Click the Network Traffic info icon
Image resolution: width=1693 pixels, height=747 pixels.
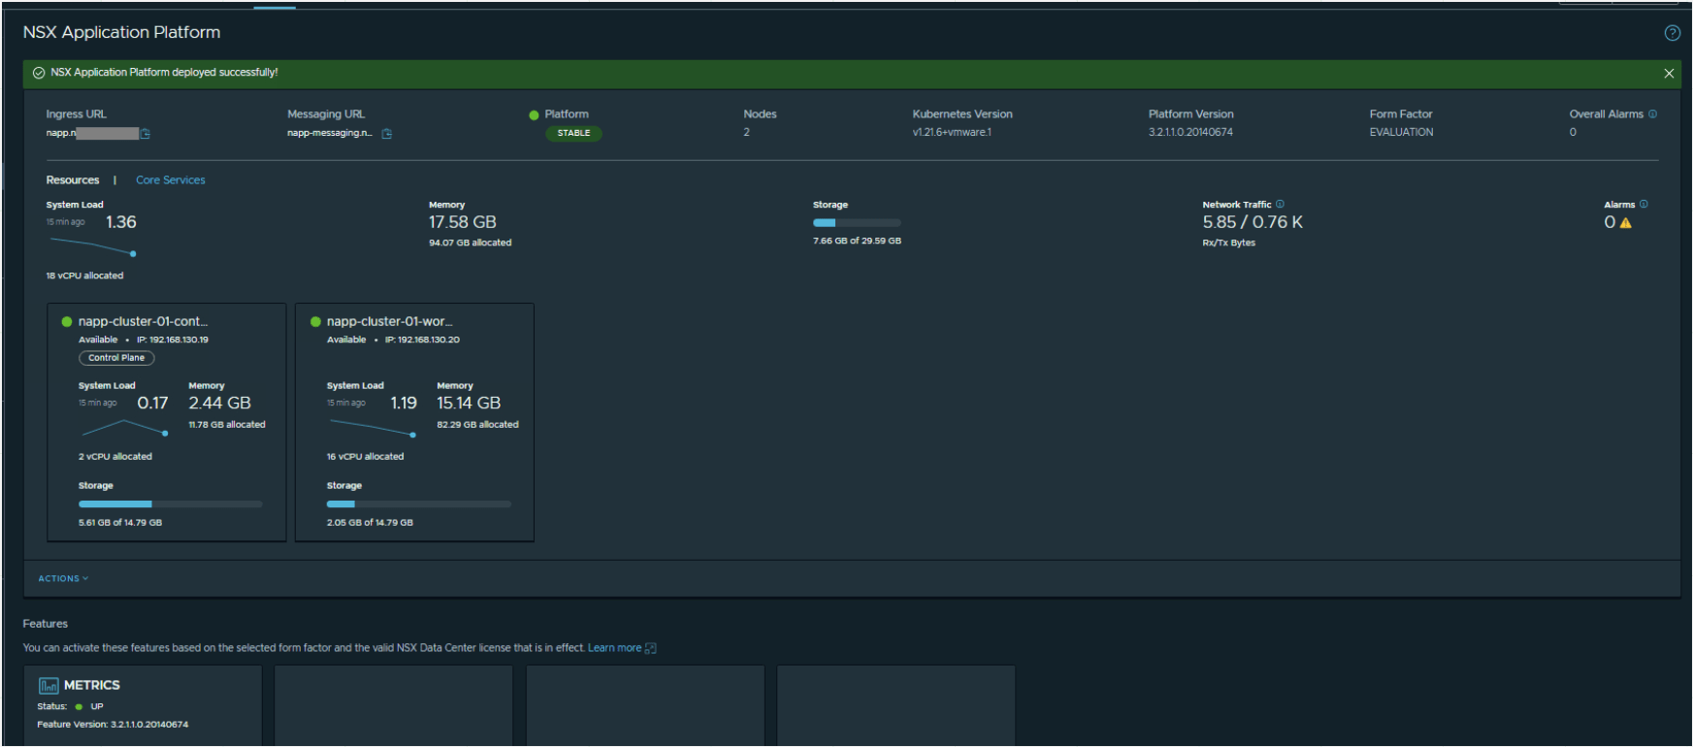[x=1280, y=205]
